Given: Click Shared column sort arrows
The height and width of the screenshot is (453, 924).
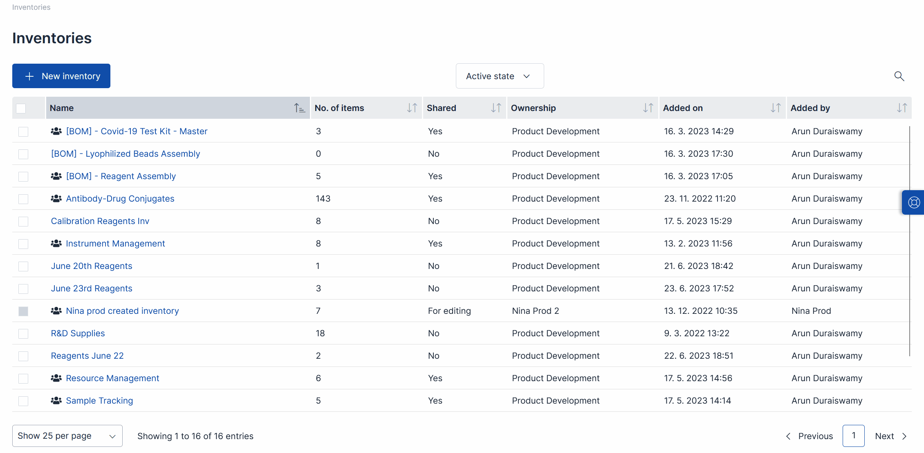Looking at the screenshot, I should pyautogui.click(x=496, y=108).
